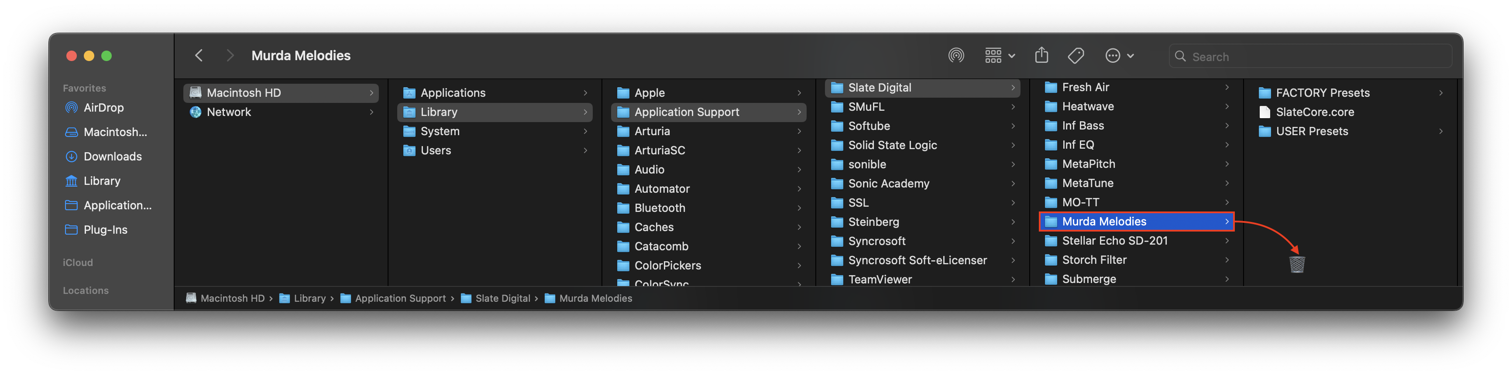Select the Library folder in column two
This screenshot has height=375, width=1512.
[x=495, y=112]
